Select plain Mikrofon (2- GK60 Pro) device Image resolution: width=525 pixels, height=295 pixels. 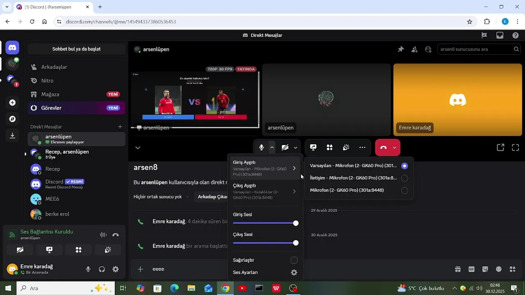point(359,191)
